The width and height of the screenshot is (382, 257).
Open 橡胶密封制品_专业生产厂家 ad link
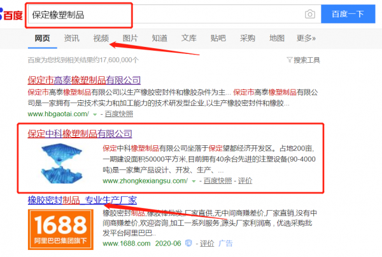[x=82, y=200]
